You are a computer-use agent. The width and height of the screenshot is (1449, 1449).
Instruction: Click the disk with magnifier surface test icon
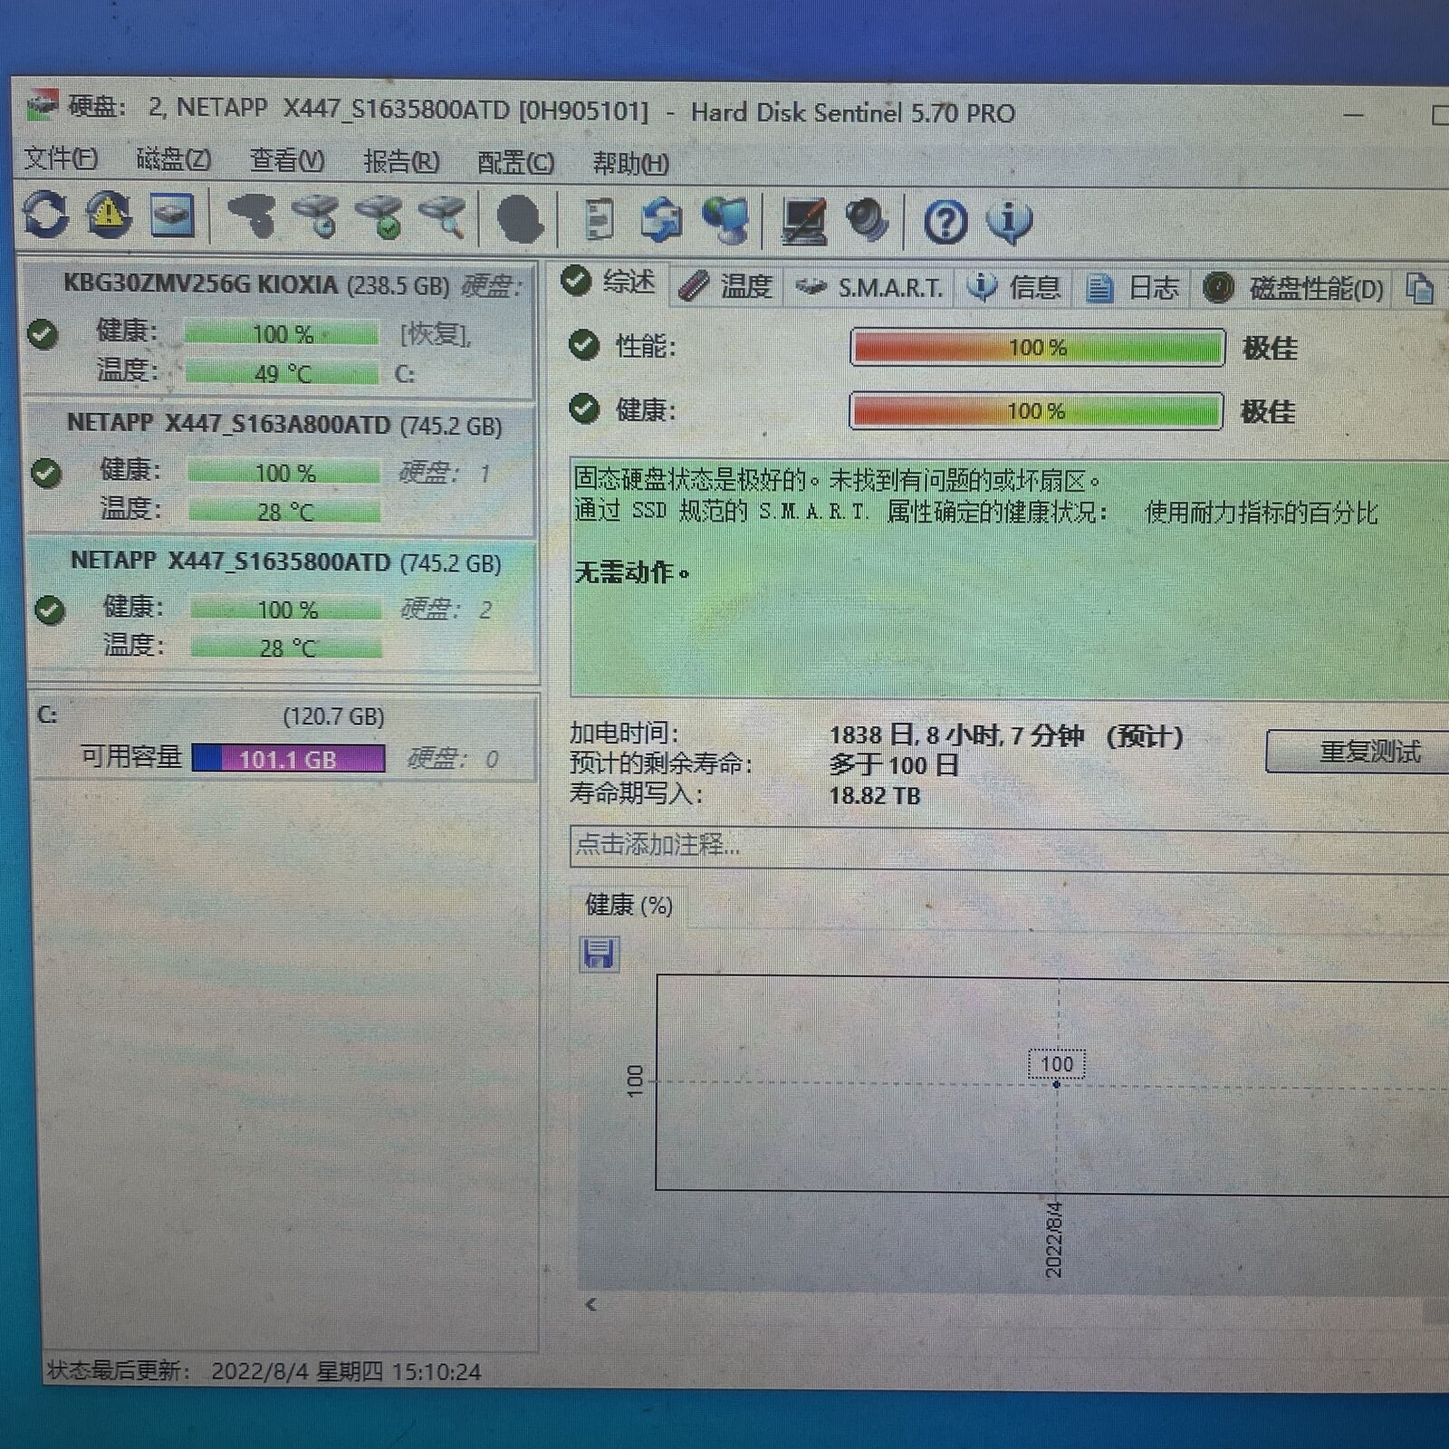443,217
